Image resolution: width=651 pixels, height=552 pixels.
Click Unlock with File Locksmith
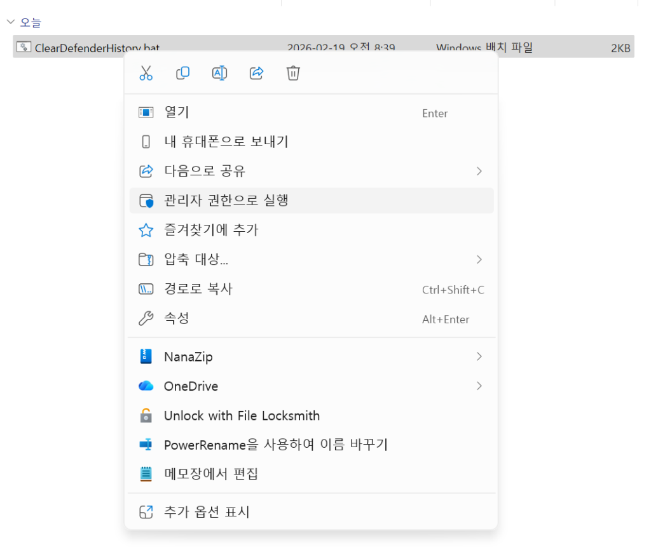242,416
